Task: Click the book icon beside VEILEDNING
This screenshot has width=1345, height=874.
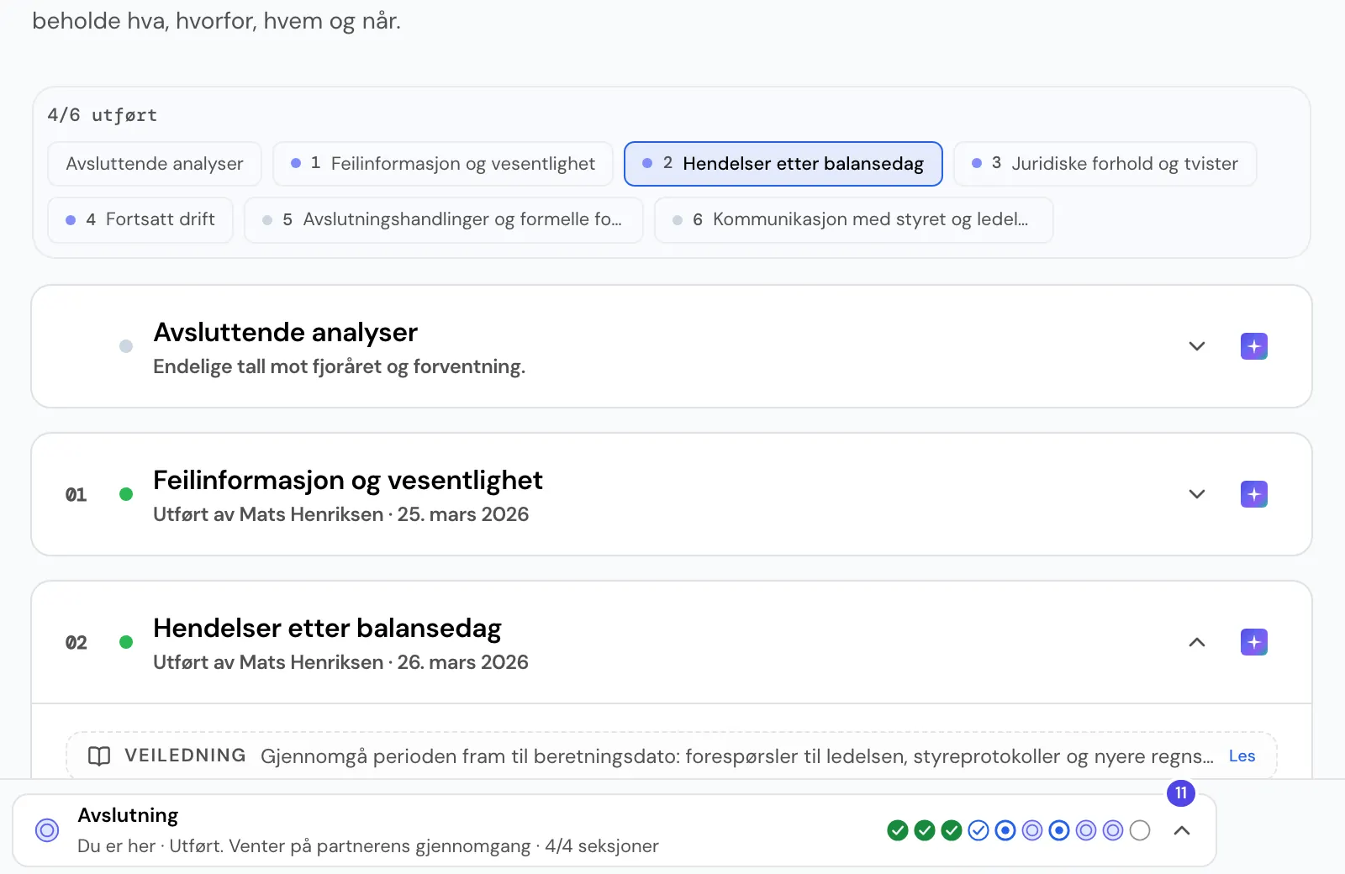Action: [99, 756]
